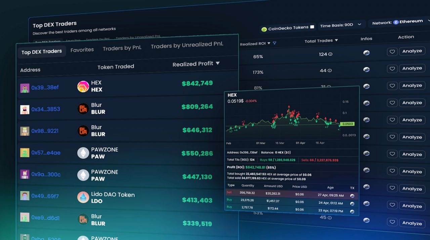Open address 0x9a...300c
430x240 pixels.
tap(46, 174)
